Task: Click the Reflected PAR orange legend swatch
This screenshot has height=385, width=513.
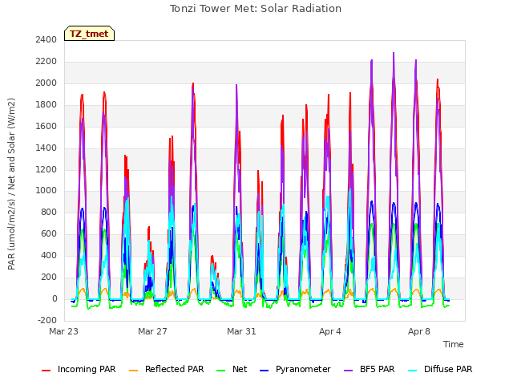Action: click(134, 371)
